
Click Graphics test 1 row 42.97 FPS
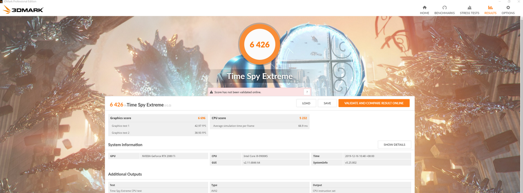158,126
